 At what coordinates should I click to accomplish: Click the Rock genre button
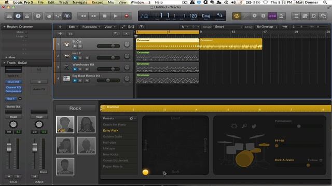(75, 109)
